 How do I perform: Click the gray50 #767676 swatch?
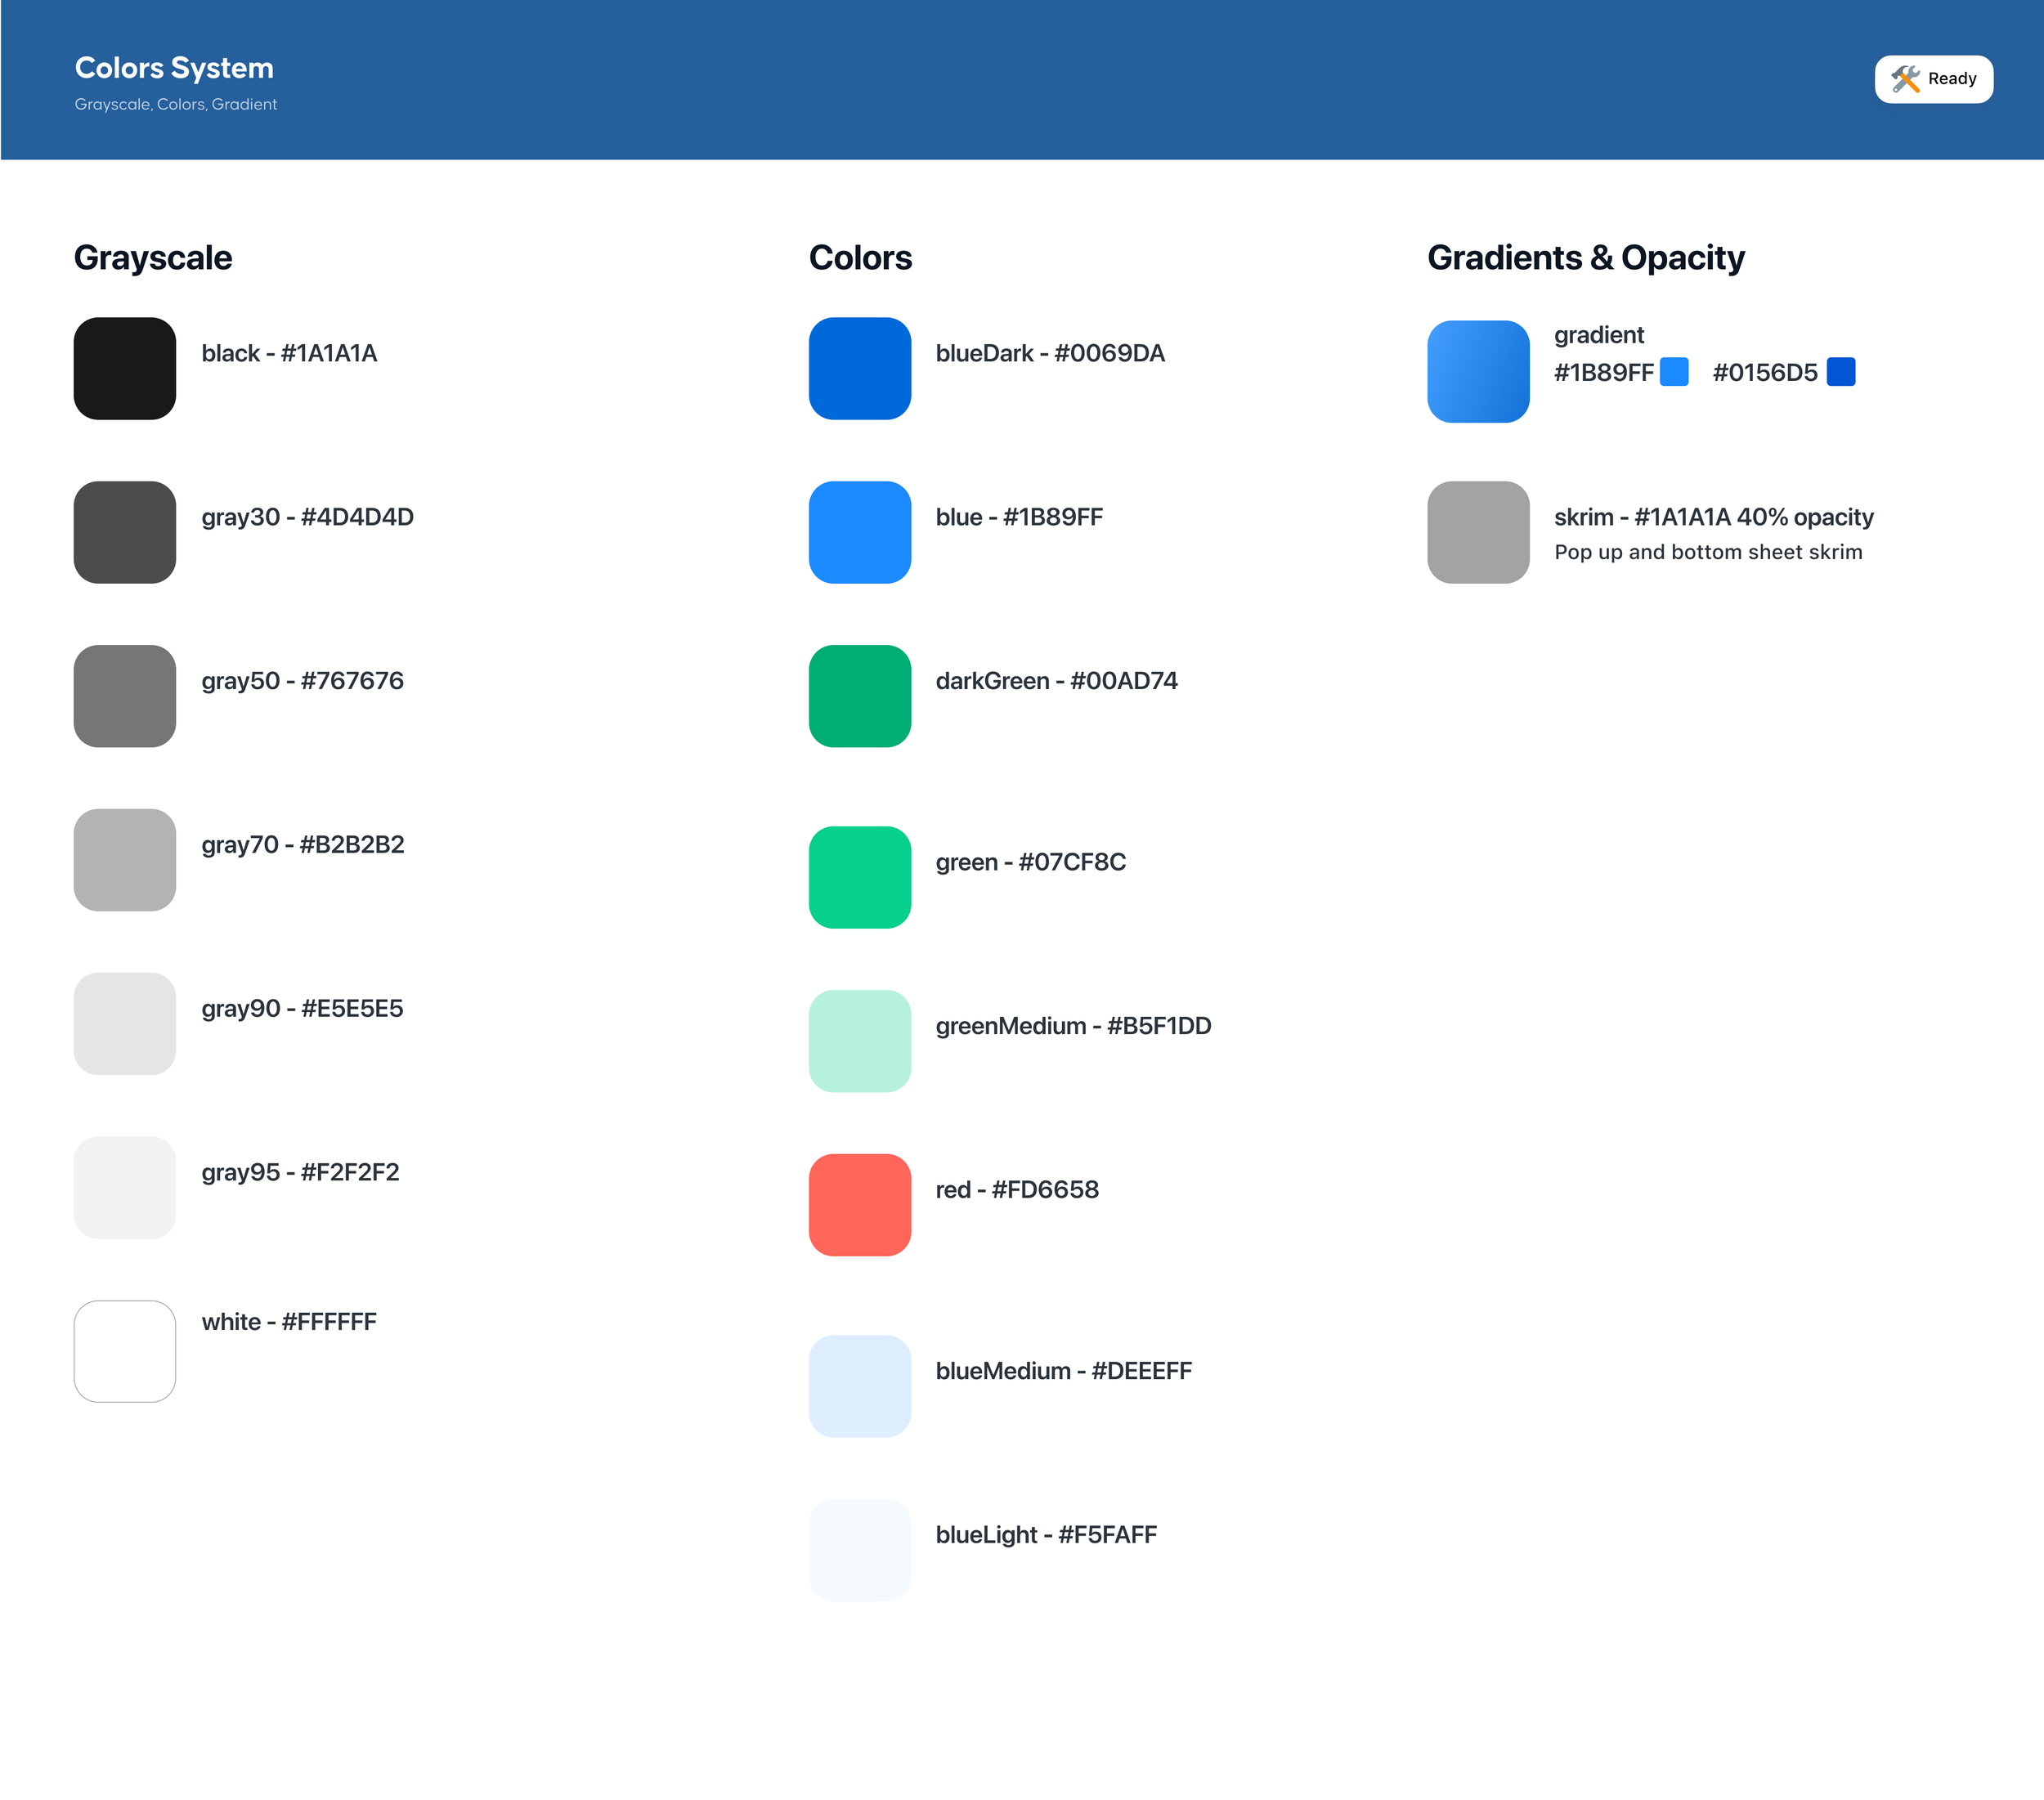(124, 696)
